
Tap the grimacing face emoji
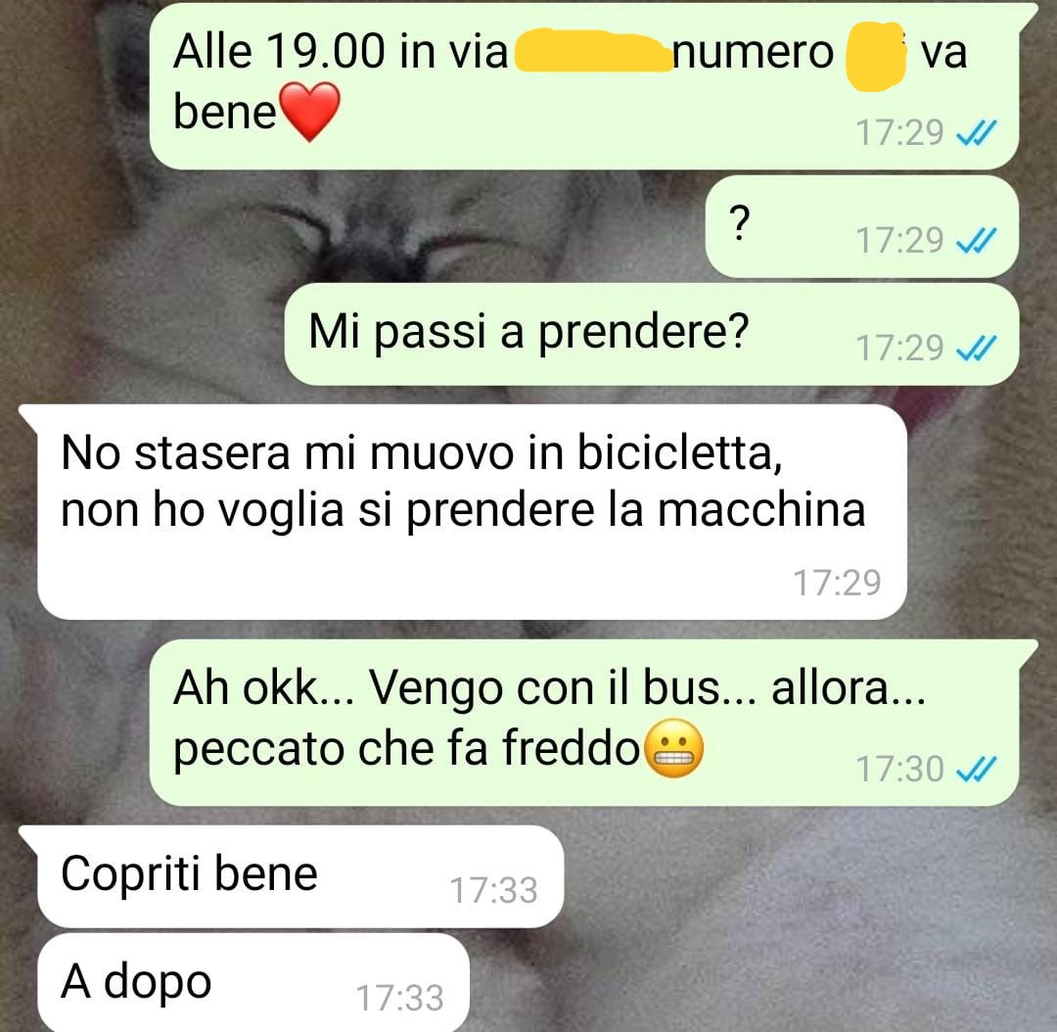[x=674, y=749]
